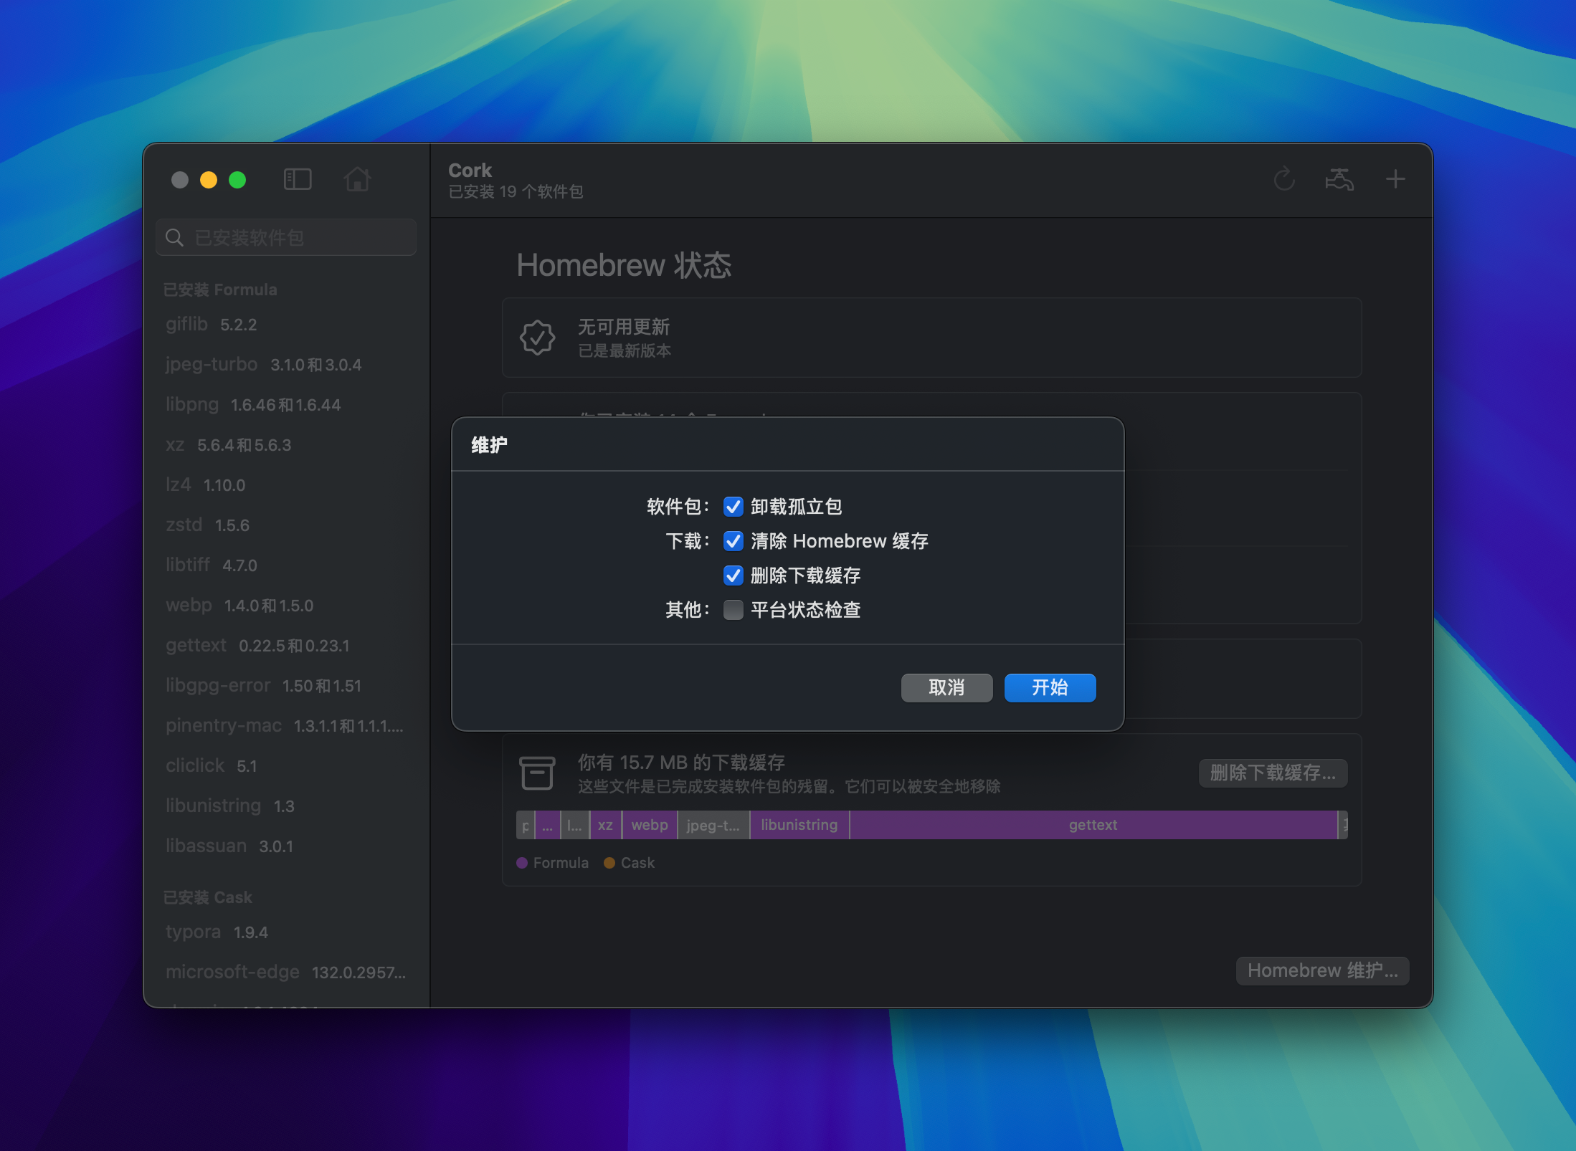Toggle the 卸载孤立包 checkbox

pos(733,507)
